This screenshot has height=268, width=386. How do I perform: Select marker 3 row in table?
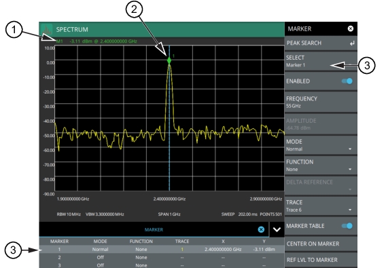click(162, 265)
